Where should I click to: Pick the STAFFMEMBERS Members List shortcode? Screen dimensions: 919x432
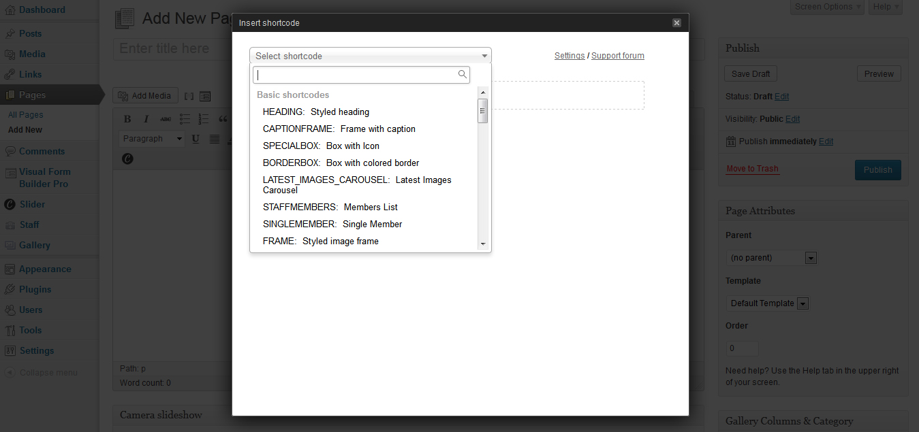(x=330, y=207)
